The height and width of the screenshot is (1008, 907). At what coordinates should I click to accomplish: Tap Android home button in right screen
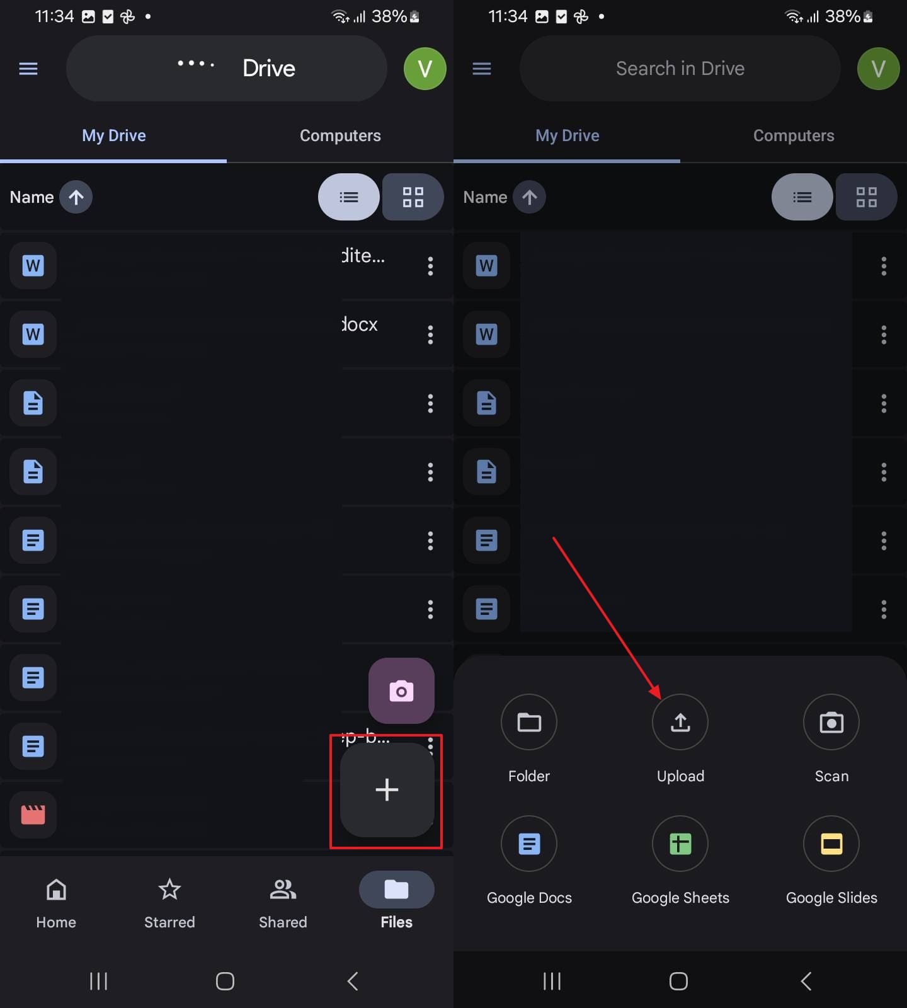(x=678, y=981)
